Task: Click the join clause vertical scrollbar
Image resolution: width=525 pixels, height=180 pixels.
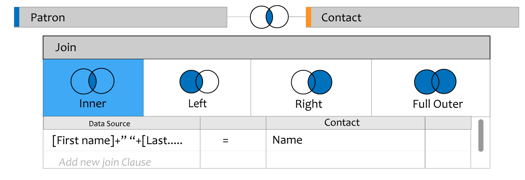Action: [x=481, y=135]
